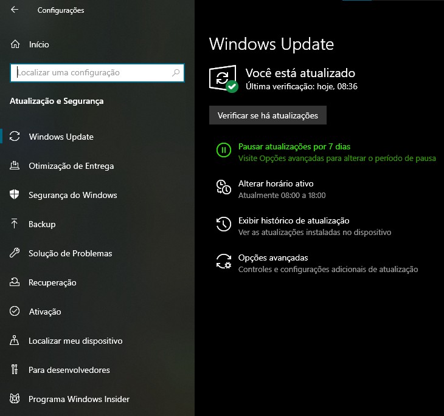
Task: Click 'Última verificação: hoje, 08:36' text
Action: click(301, 86)
